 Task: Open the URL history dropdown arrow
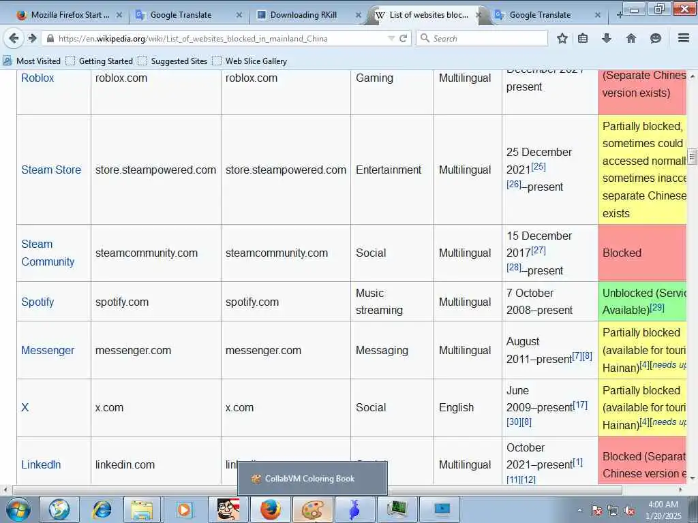391,39
